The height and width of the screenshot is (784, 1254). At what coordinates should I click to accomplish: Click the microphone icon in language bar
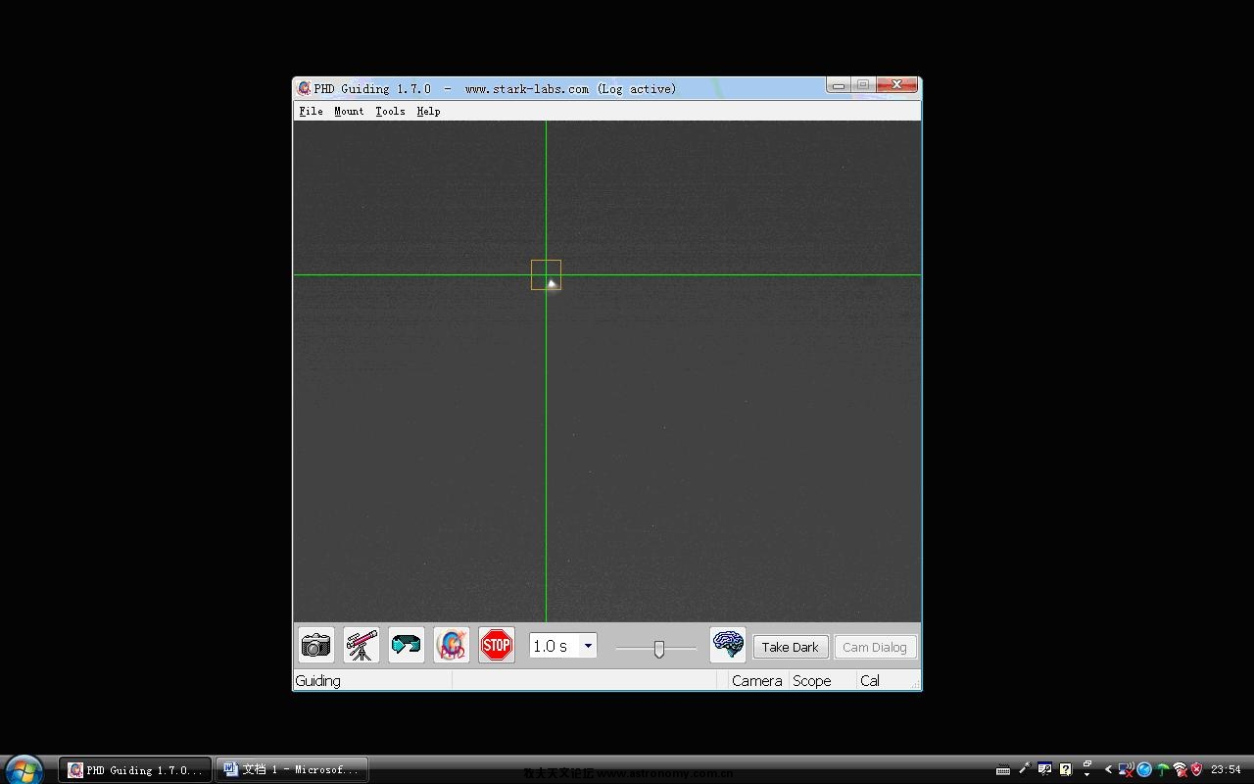coord(1024,769)
